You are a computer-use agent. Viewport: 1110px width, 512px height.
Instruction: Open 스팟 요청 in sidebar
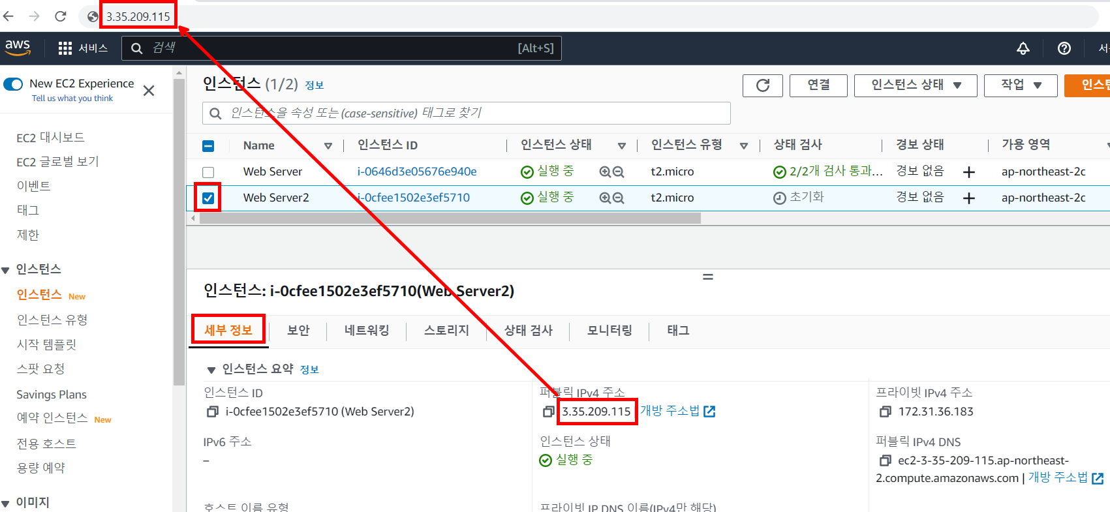[x=40, y=369]
